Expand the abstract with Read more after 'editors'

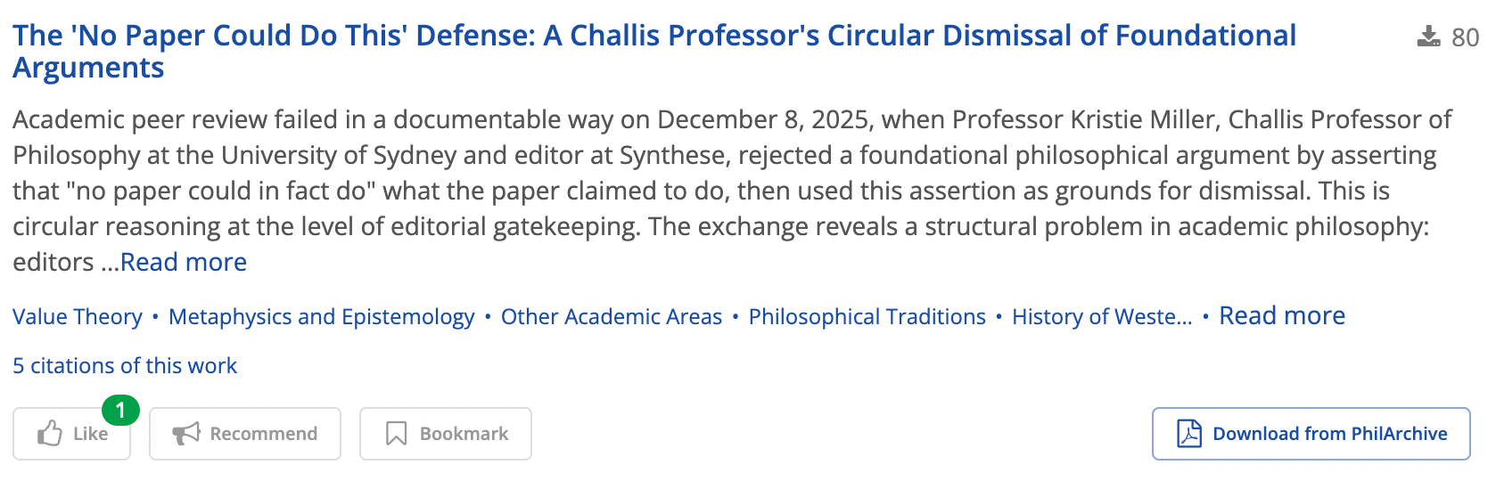(x=184, y=262)
